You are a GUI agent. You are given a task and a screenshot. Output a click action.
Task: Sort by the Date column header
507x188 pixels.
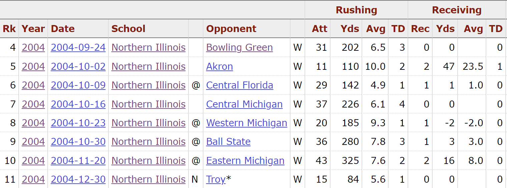click(63, 29)
